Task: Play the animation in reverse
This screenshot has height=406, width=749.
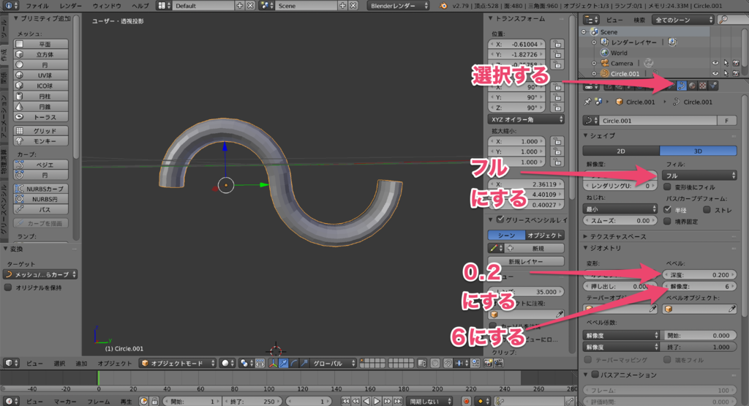Action: pos(366,401)
